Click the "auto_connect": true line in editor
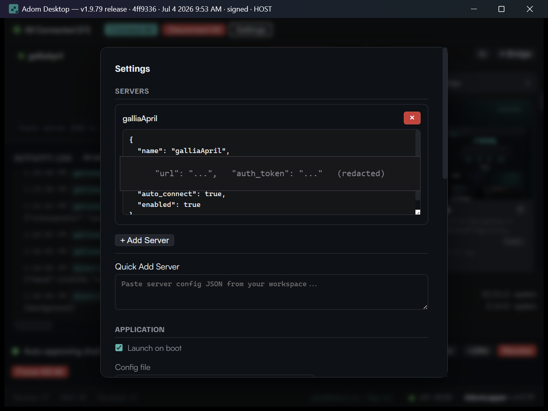The width and height of the screenshot is (548, 411). click(181, 194)
